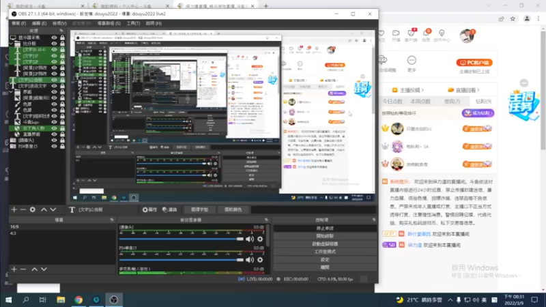Add a new scene with the plus icon
This screenshot has width=546, height=307.
14,269
